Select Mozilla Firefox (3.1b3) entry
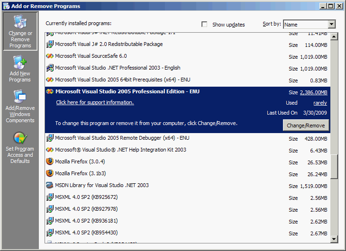This screenshot has height=251, width=346. coord(187,174)
